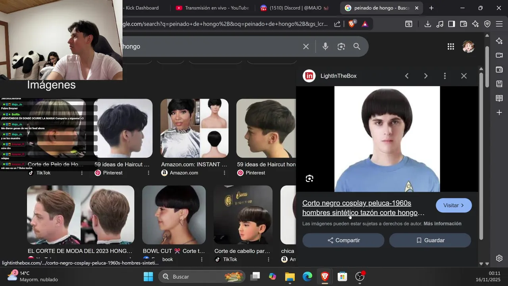508x286 pixels.
Task: Open the Amazon.com INSTANT wig thumbnail
Action: pos(194,128)
